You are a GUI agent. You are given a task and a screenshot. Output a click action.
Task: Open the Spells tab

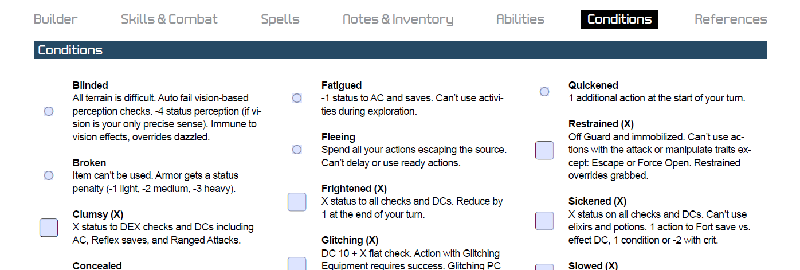(280, 19)
